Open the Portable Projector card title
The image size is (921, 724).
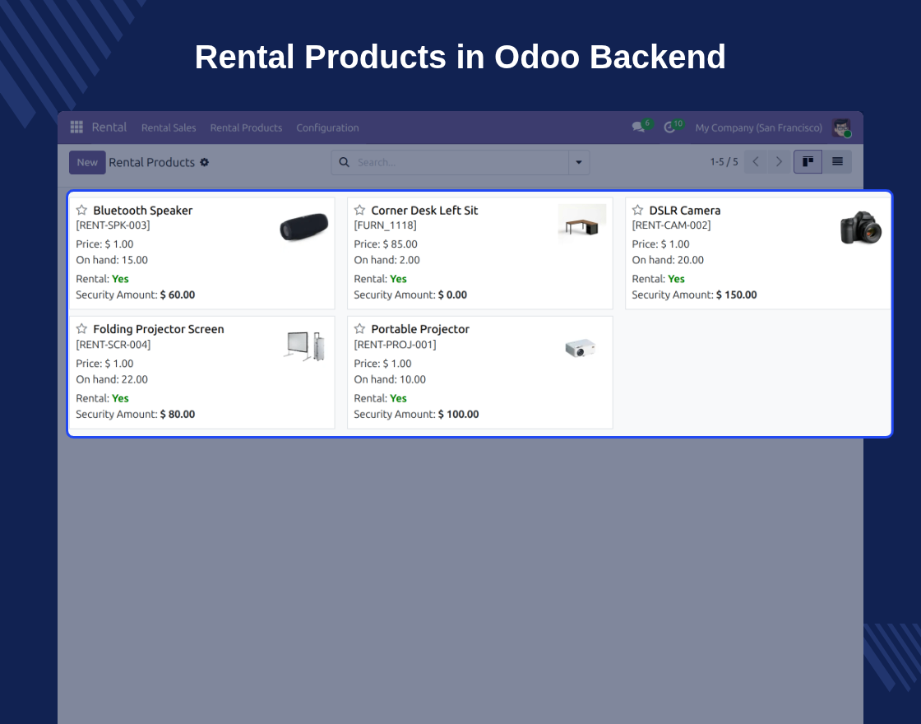pyautogui.click(x=420, y=329)
